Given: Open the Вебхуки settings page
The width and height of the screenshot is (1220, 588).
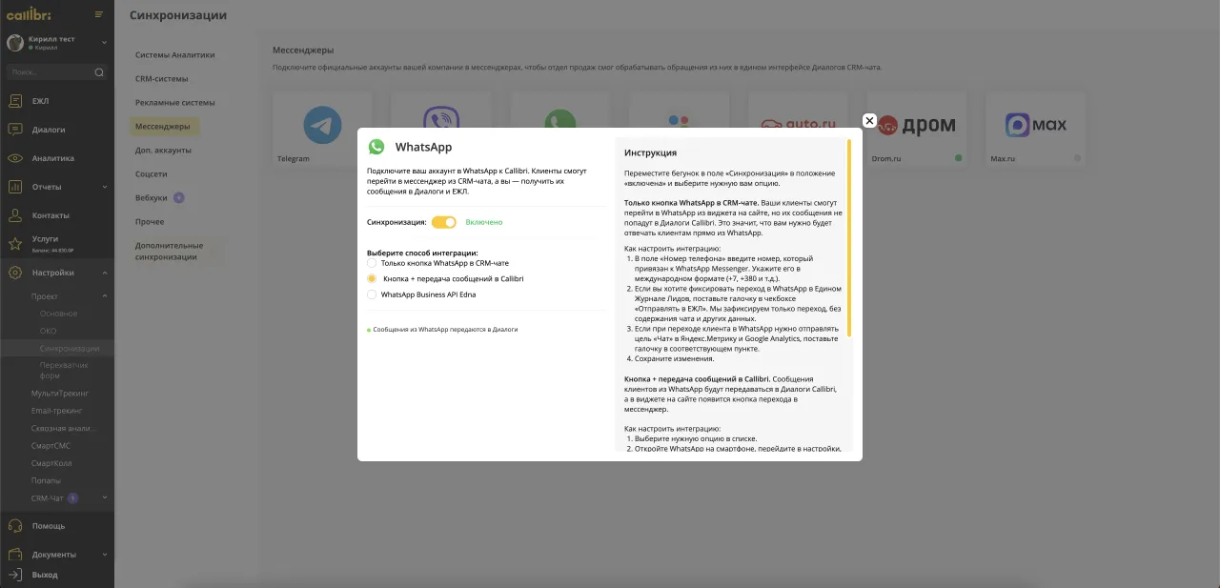Looking at the screenshot, I should click(x=153, y=197).
